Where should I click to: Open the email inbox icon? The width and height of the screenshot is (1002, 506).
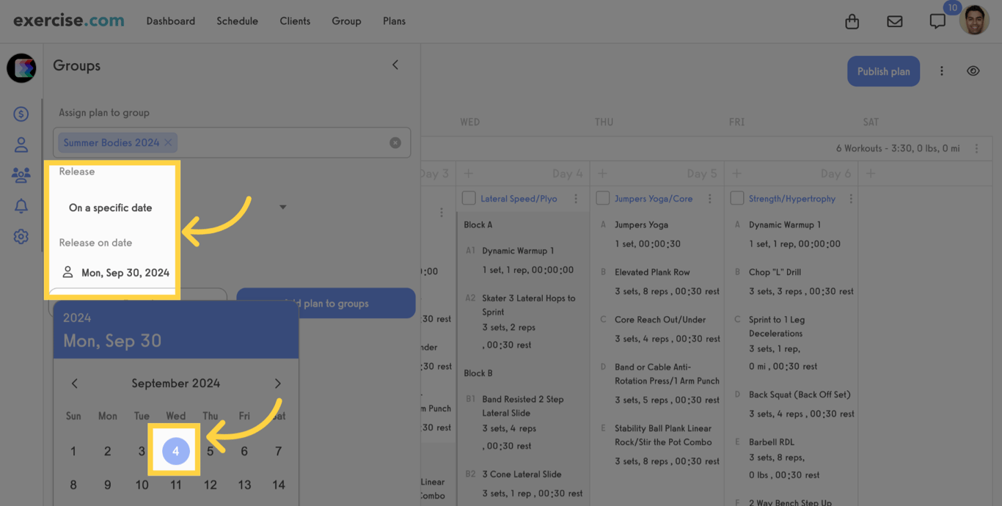[894, 21]
